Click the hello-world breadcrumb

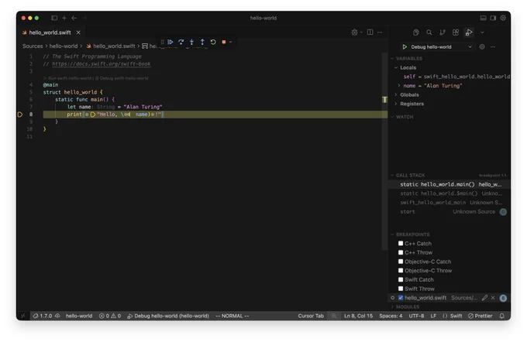64,46
